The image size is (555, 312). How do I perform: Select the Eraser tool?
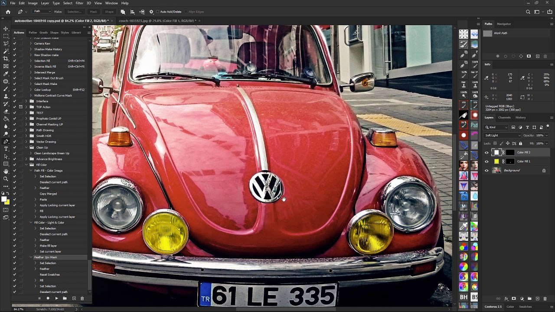(x=6, y=111)
